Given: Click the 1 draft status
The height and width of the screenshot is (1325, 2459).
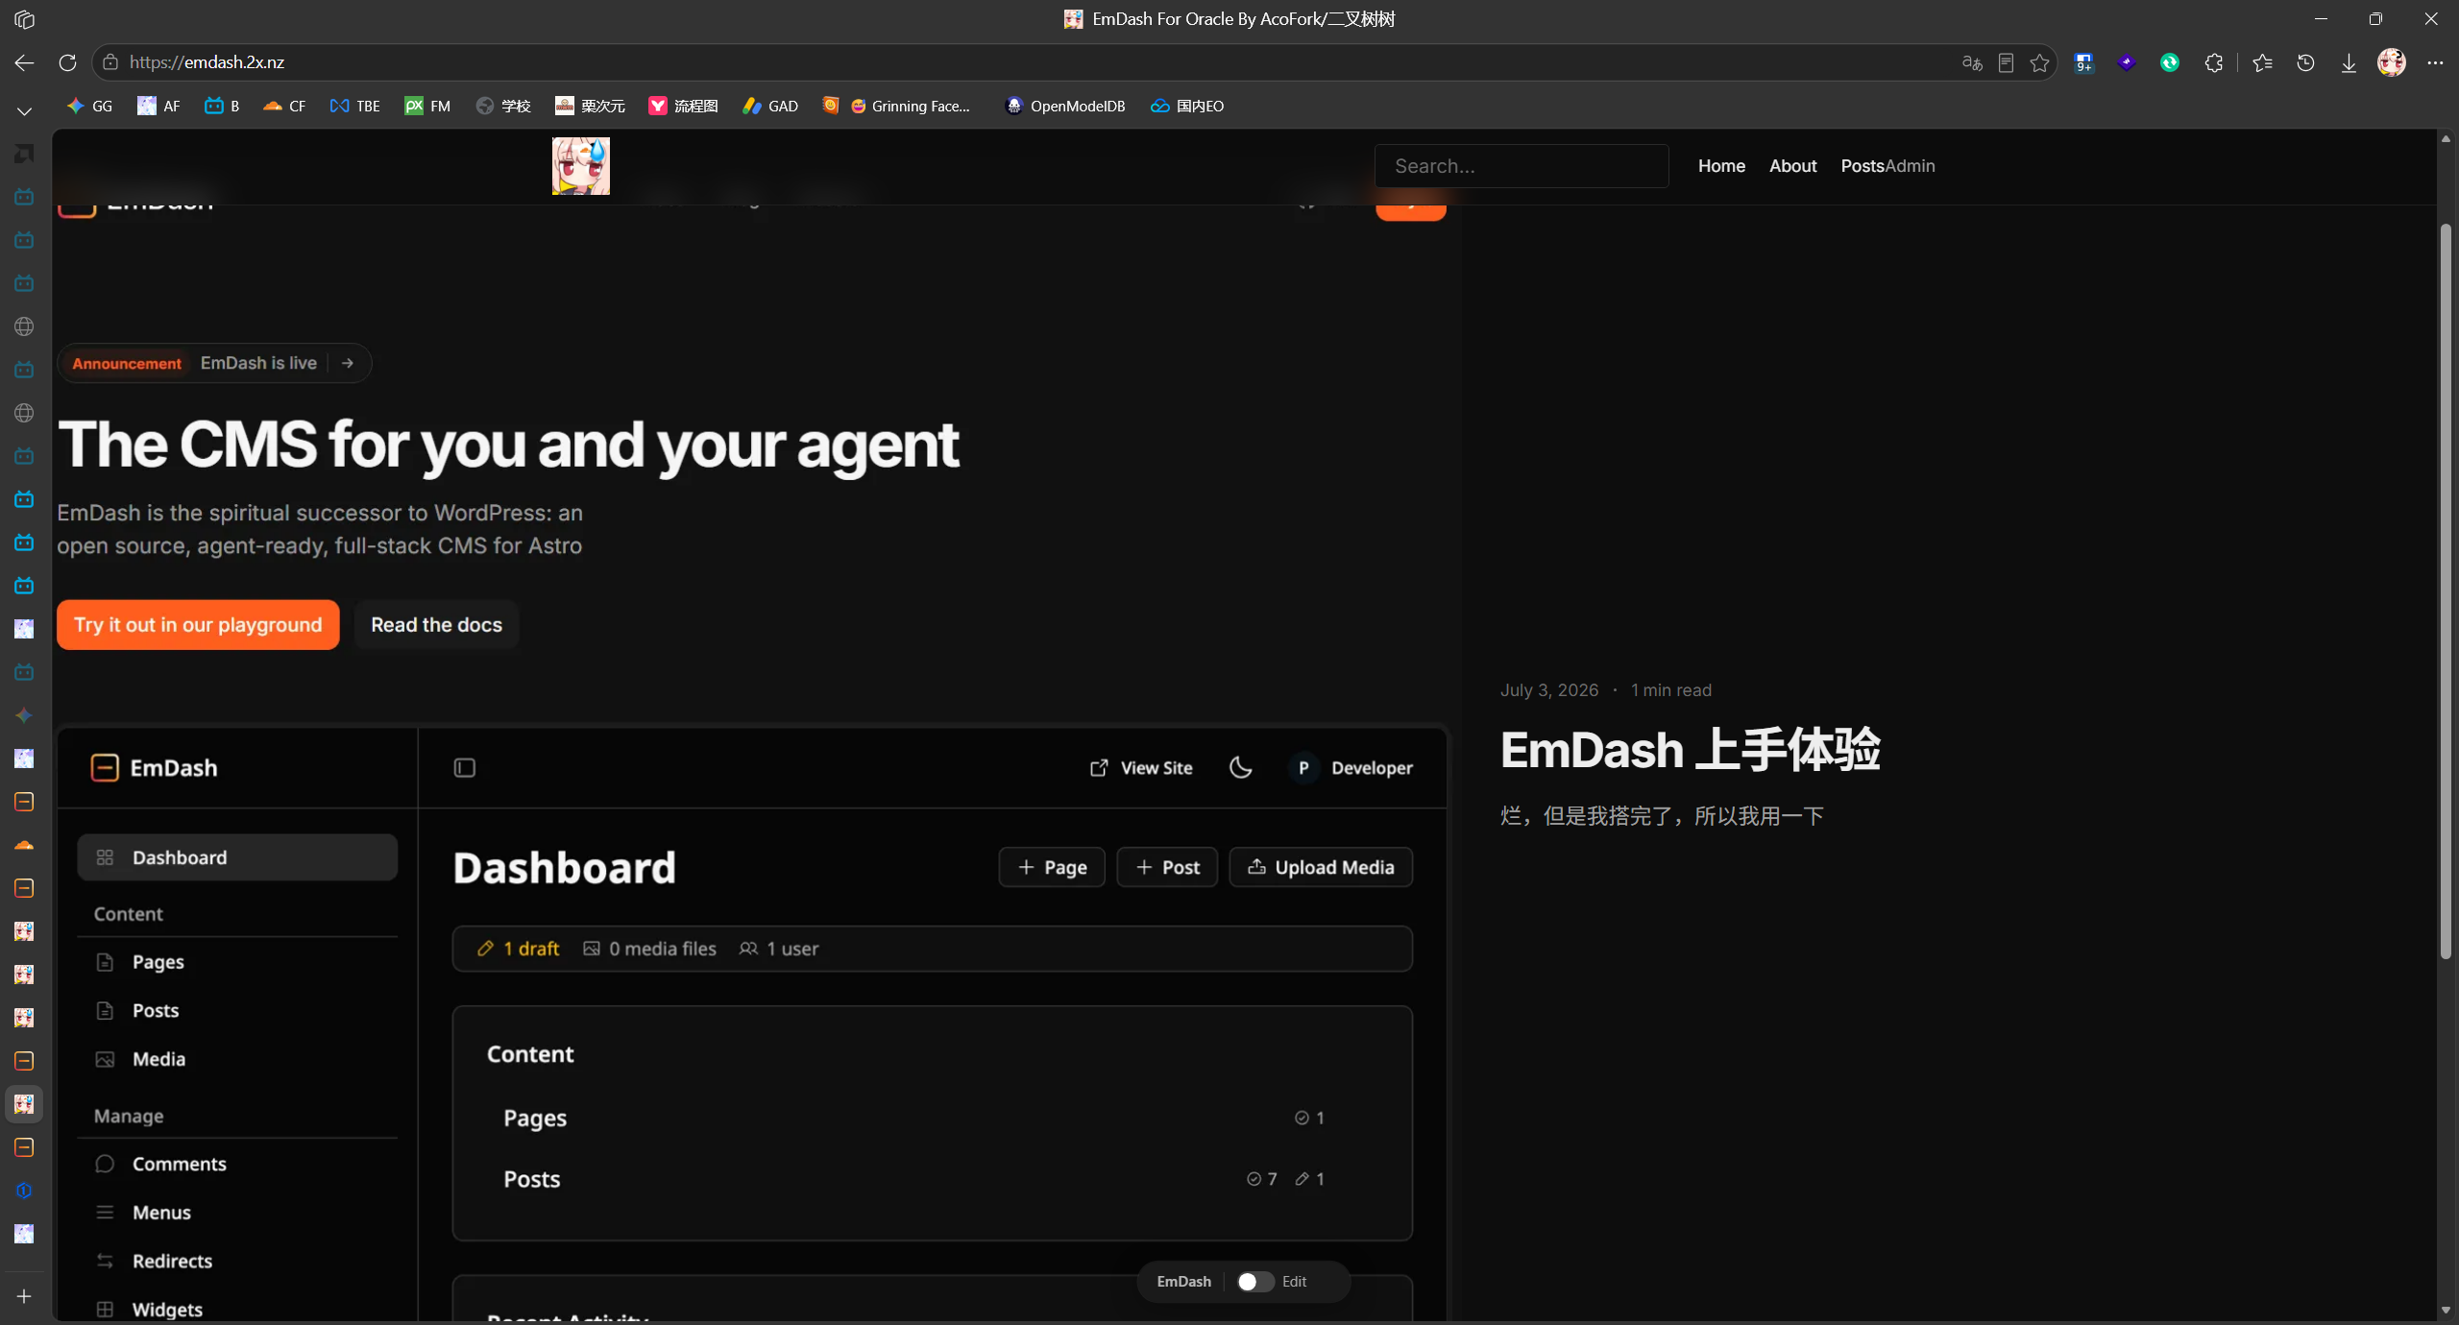Looking at the screenshot, I should (518, 949).
